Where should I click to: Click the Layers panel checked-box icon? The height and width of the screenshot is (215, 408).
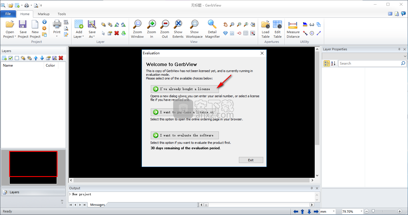11,58
